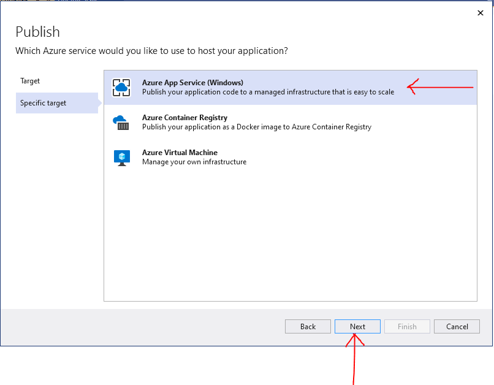The width and height of the screenshot is (494, 385).
Task: Click the Azure Virtual Machine monitor icon
Action: click(122, 158)
